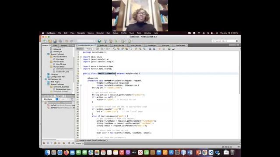
Task: Switch to the thanks.jsp editor tab
Action: pos(151,45)
